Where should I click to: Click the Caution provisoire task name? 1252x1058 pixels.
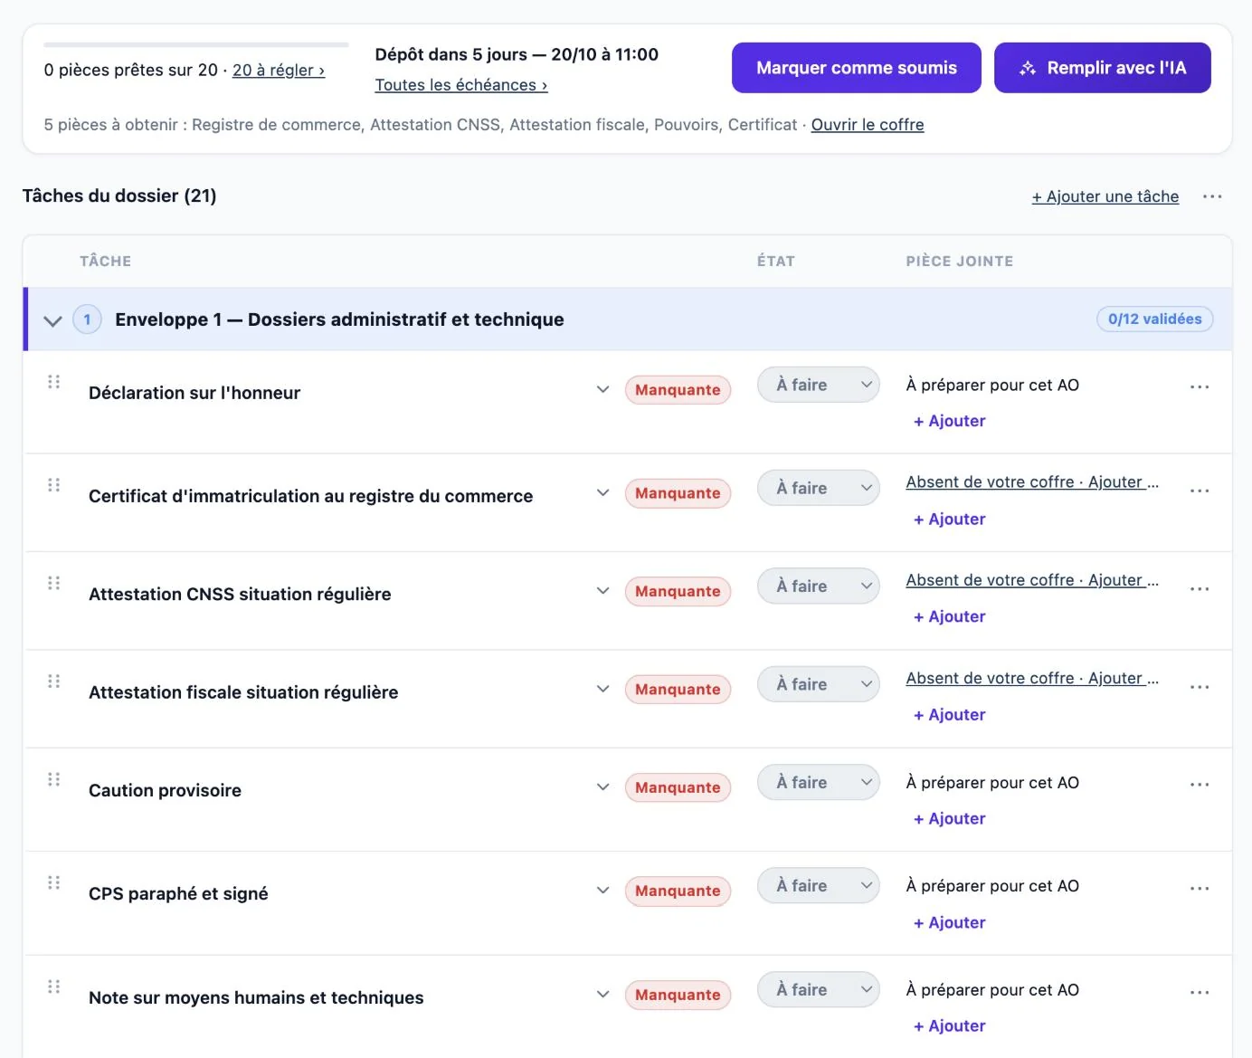coord(165,791)
